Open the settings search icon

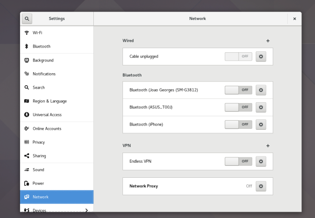tap(27, 18)
